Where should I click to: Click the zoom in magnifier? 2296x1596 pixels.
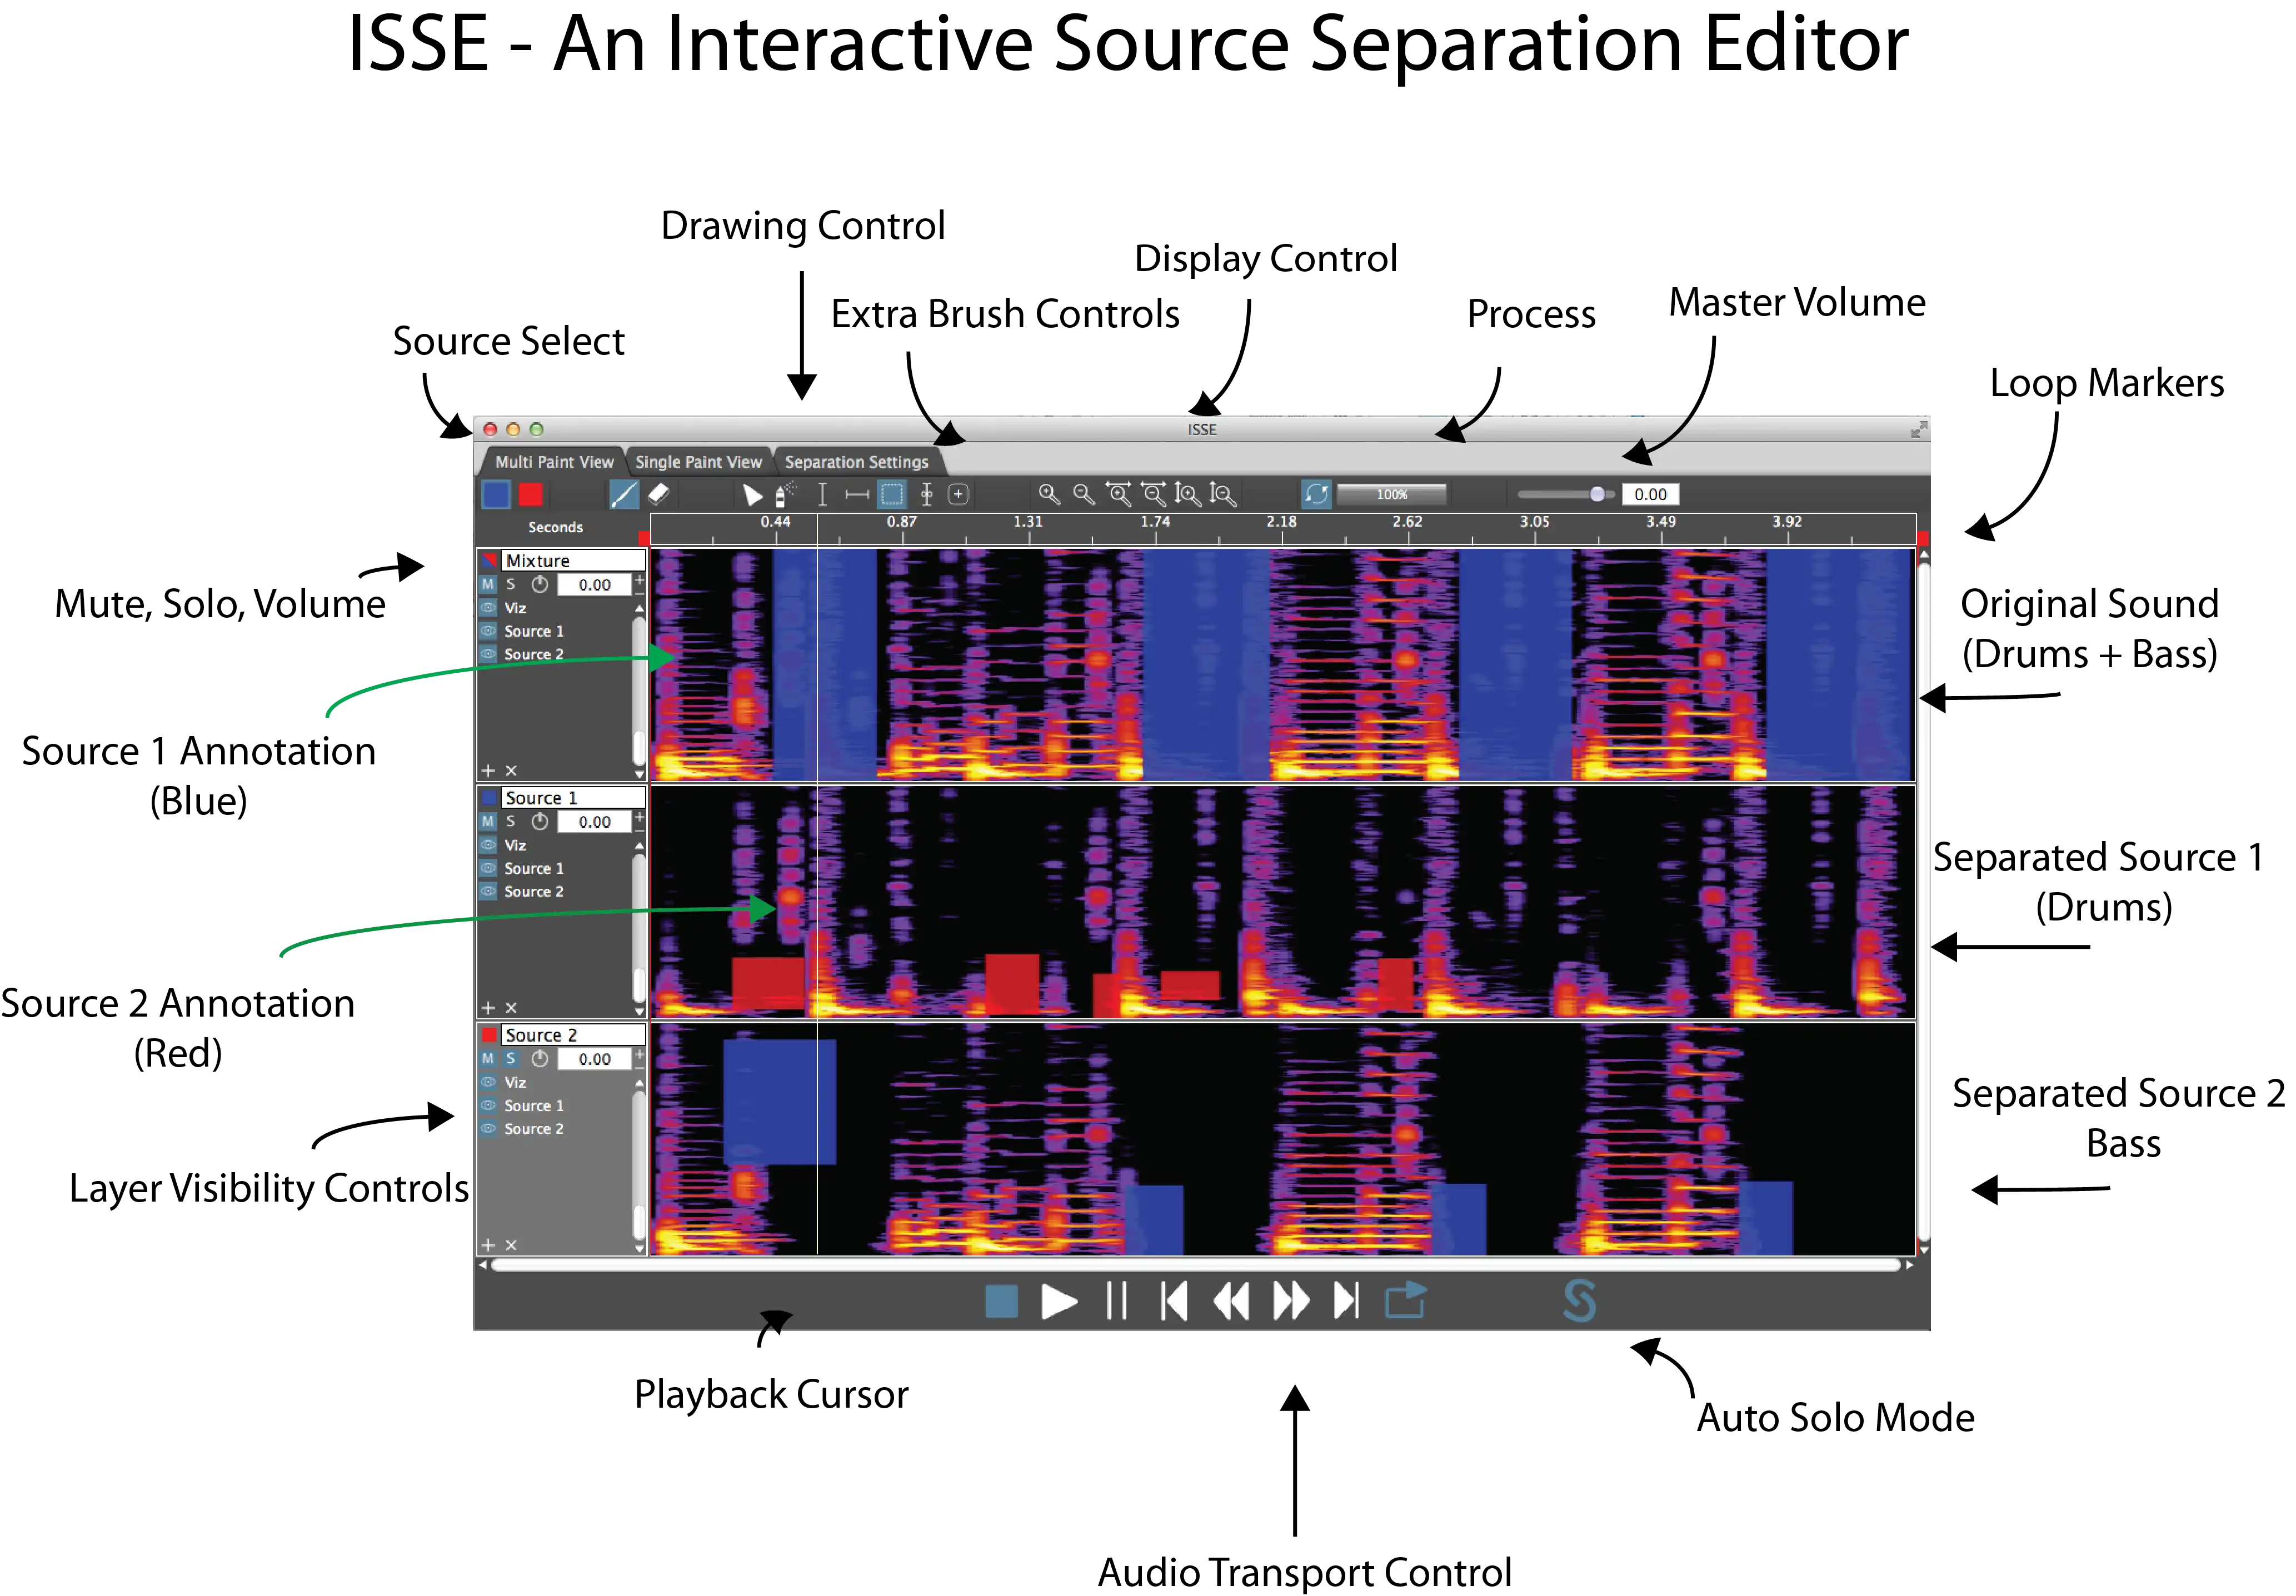pos(1049,495)
